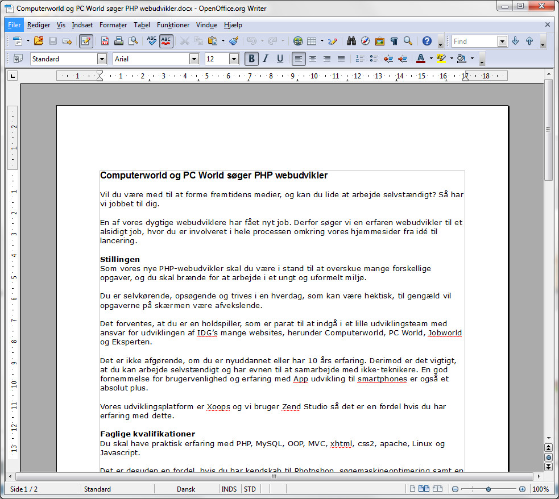Open the Formater menu

pos(113,25)
